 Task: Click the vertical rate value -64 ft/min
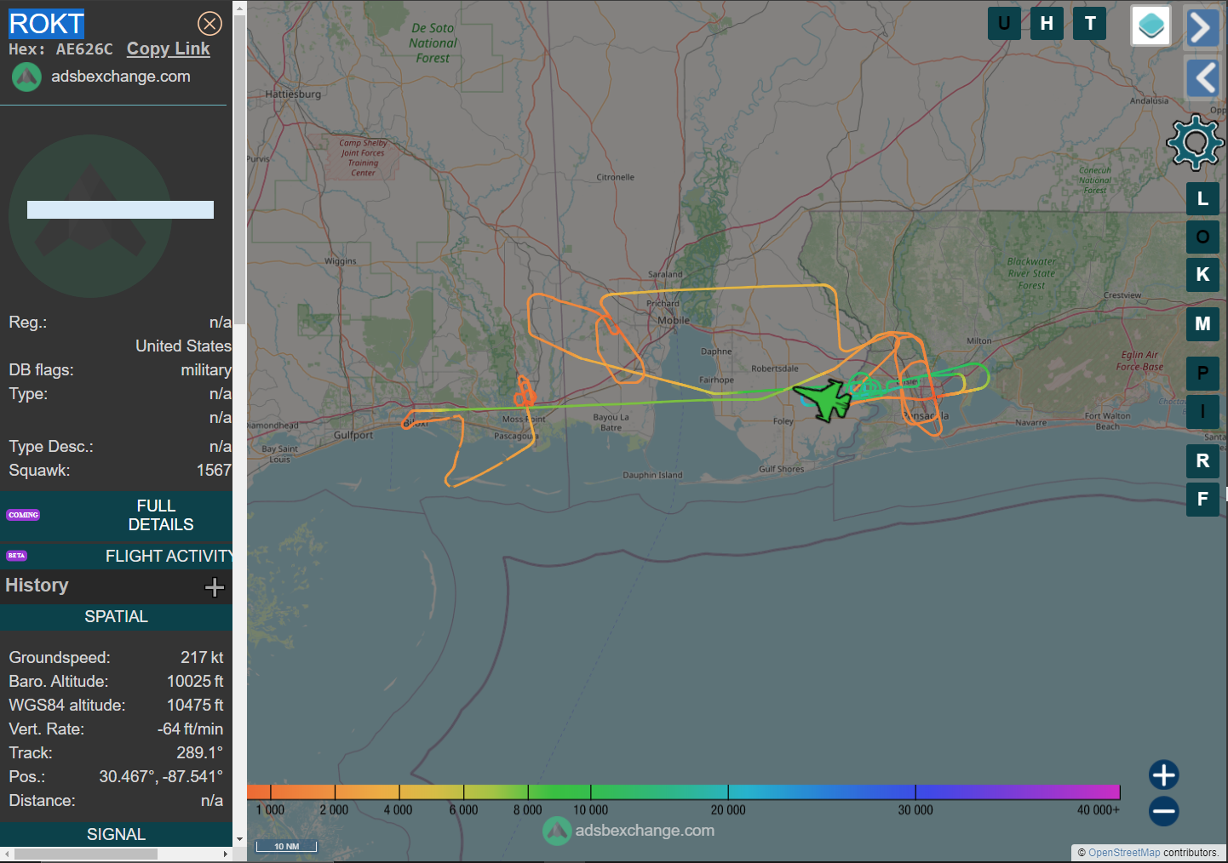pyautogui.click(x=190, y=729)
